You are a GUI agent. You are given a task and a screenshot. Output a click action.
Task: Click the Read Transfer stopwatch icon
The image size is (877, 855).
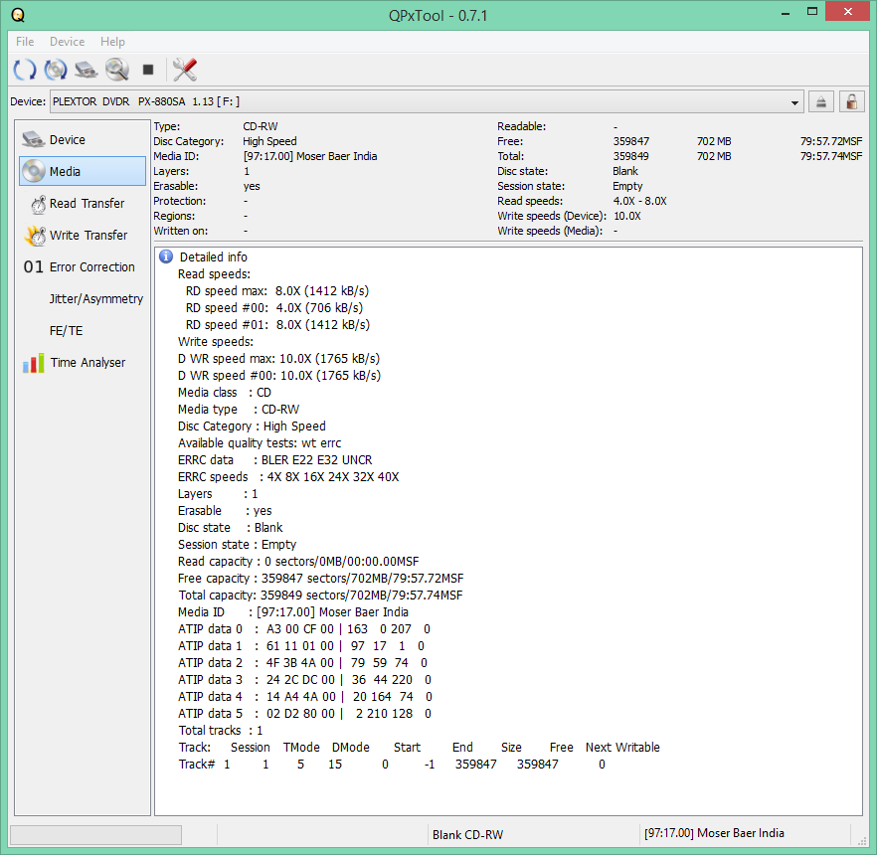[38, 204]
